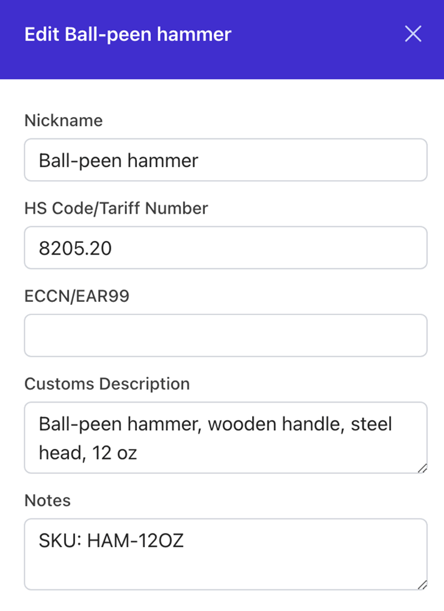Viewport: 444px width, 611px height.
Task: Click the "Ball-peen hammer" nickname text
Action: 118,160
